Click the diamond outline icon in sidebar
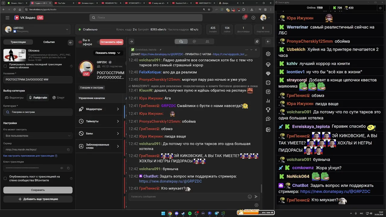Image resolution: width=386 pixels, height=217 pixels. [x=268, y=64]
